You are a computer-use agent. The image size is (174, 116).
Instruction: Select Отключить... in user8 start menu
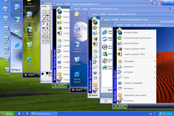(x=137, y=100)
